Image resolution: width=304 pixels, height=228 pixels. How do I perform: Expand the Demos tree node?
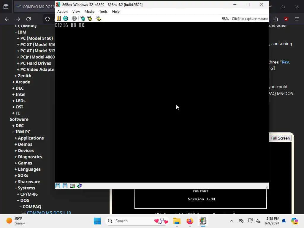(23, 144)
